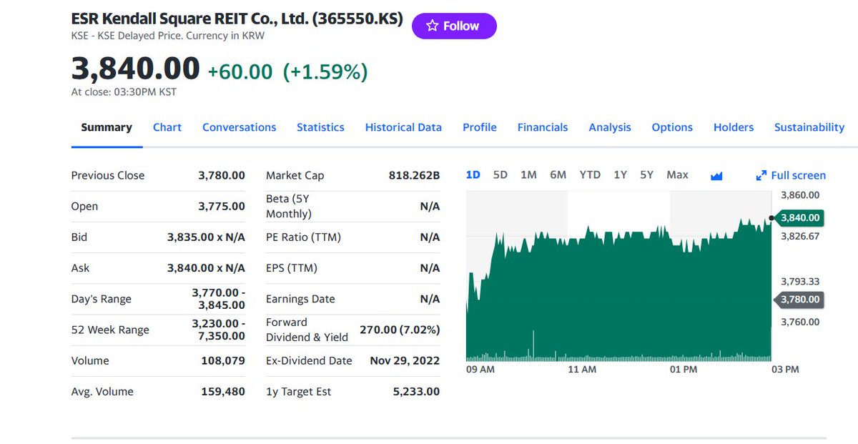Select the 5Y chart range
858x444 pixels.
coord(647,174)
